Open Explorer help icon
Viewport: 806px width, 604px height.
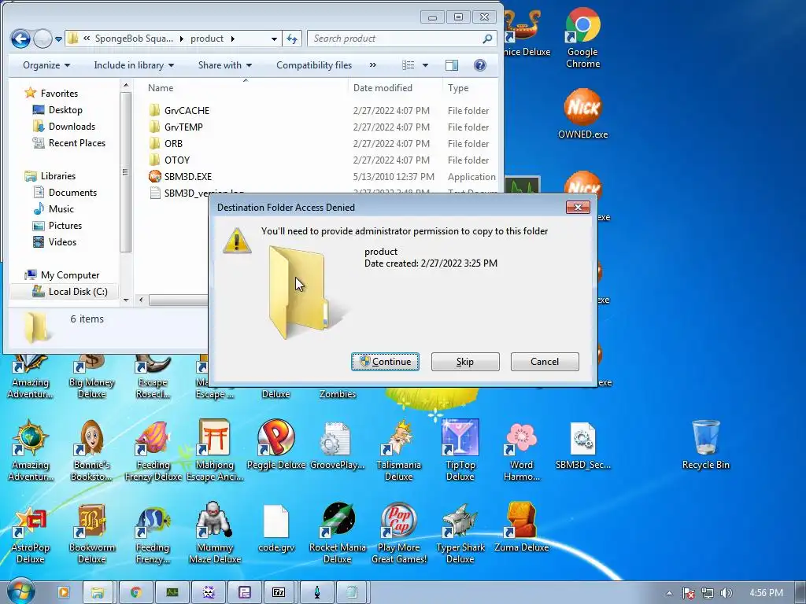[x=479, y=65]
